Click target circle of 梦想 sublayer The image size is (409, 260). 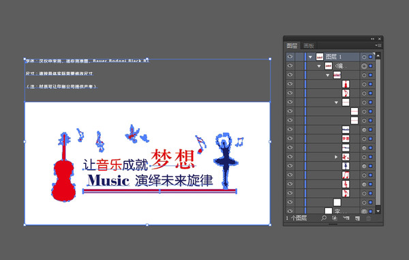click(364, 139)
